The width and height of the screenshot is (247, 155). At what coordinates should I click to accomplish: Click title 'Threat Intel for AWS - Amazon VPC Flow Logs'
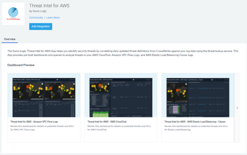pyautogui.click(x=34, y=121)
